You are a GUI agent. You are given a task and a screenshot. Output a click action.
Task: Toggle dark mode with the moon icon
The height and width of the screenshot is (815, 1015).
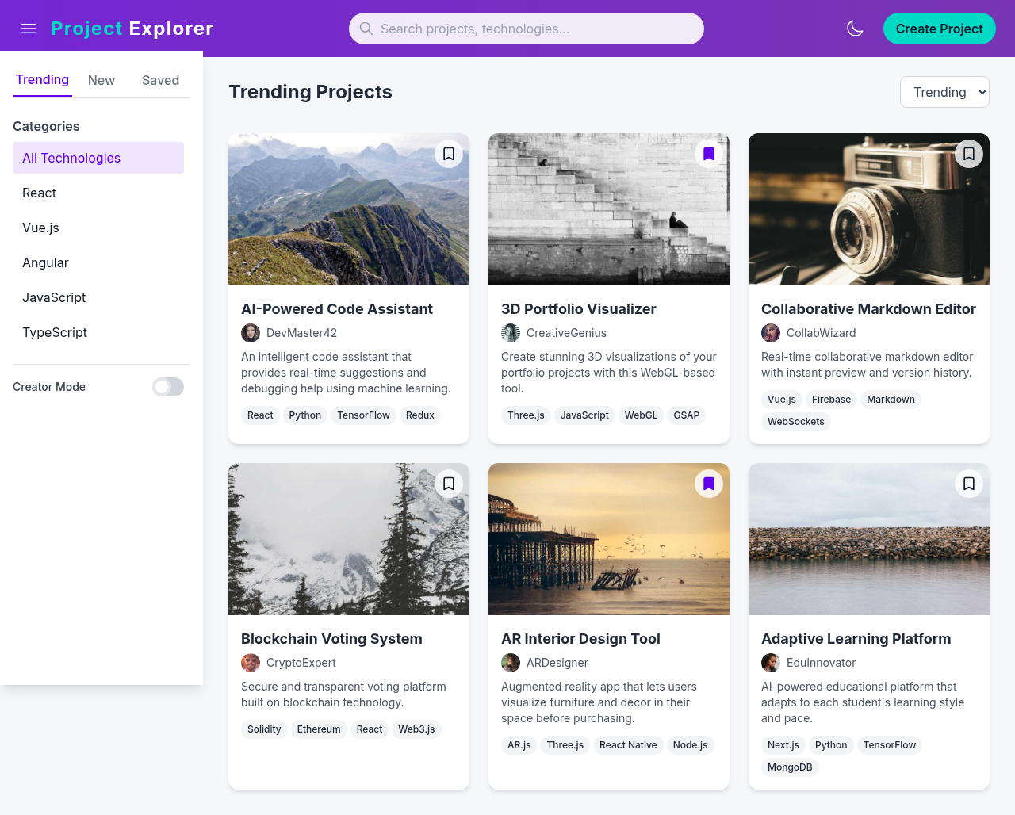click(855, 28)
